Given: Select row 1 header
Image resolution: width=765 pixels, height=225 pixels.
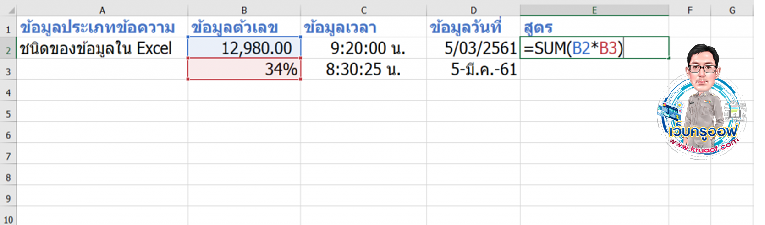Looking at the screenshot, I should [x=8, y=29].
